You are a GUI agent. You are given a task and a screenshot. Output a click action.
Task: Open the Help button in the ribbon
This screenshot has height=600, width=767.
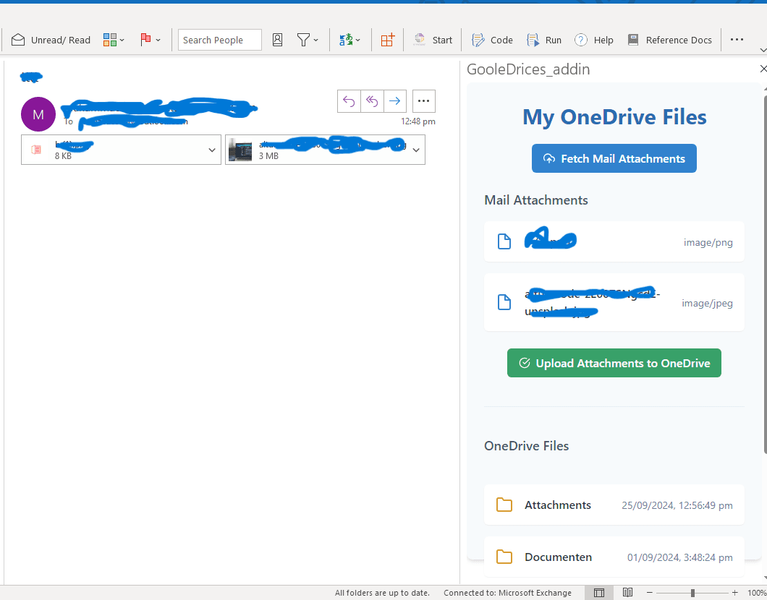(594, 40)
